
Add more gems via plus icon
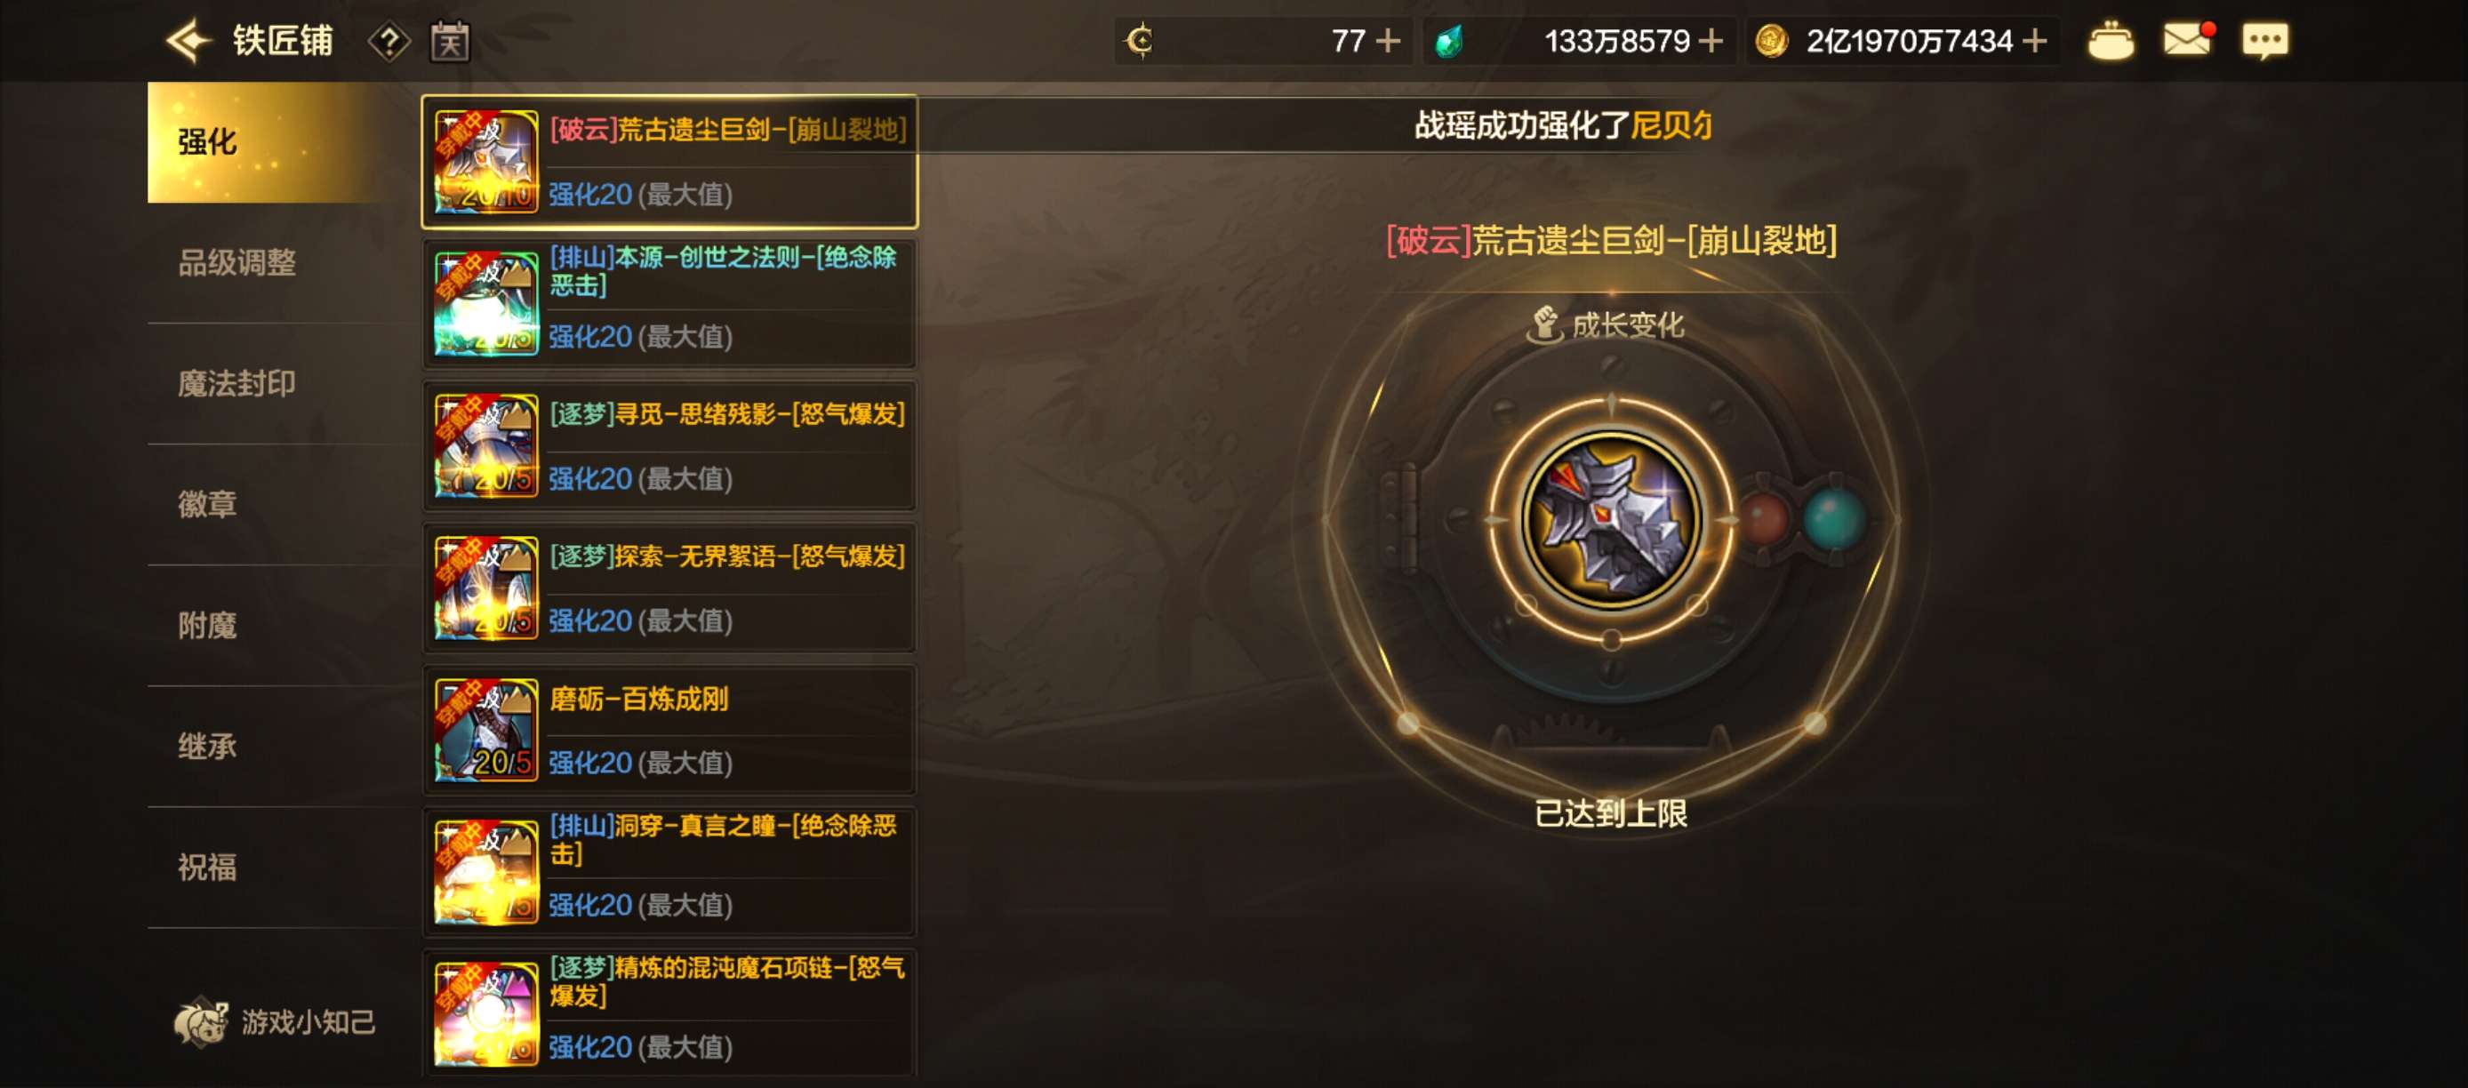click(1711, 41)
